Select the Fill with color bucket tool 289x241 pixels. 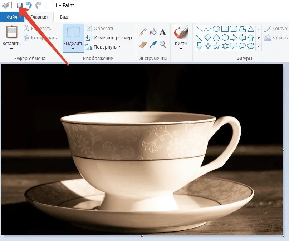click(x=153, y=32)
